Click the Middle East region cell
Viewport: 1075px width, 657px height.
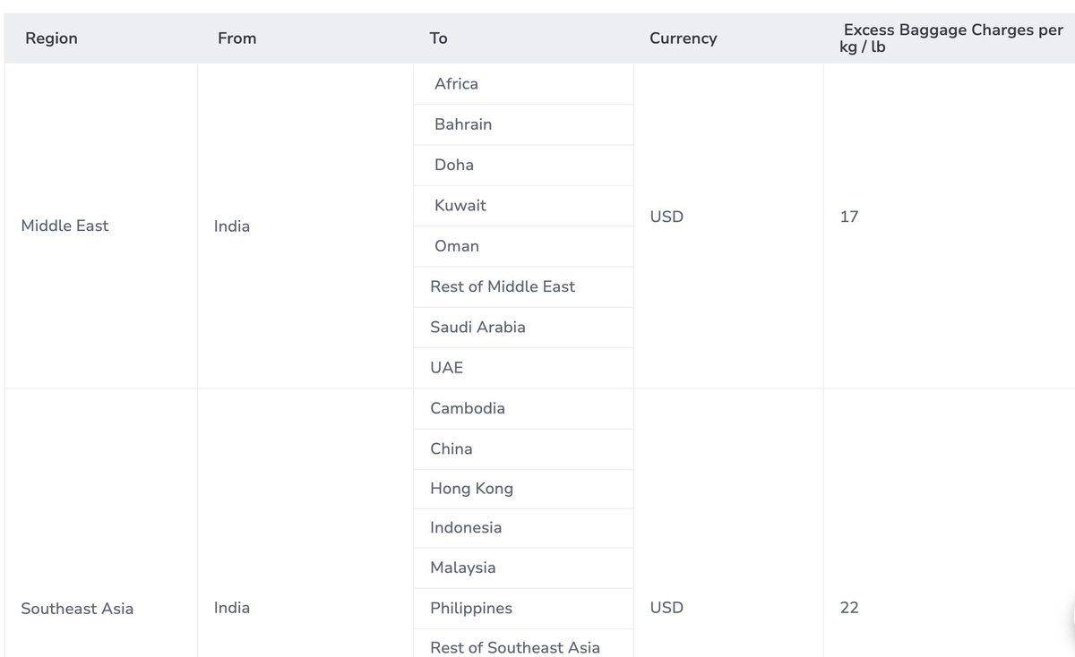100,226
